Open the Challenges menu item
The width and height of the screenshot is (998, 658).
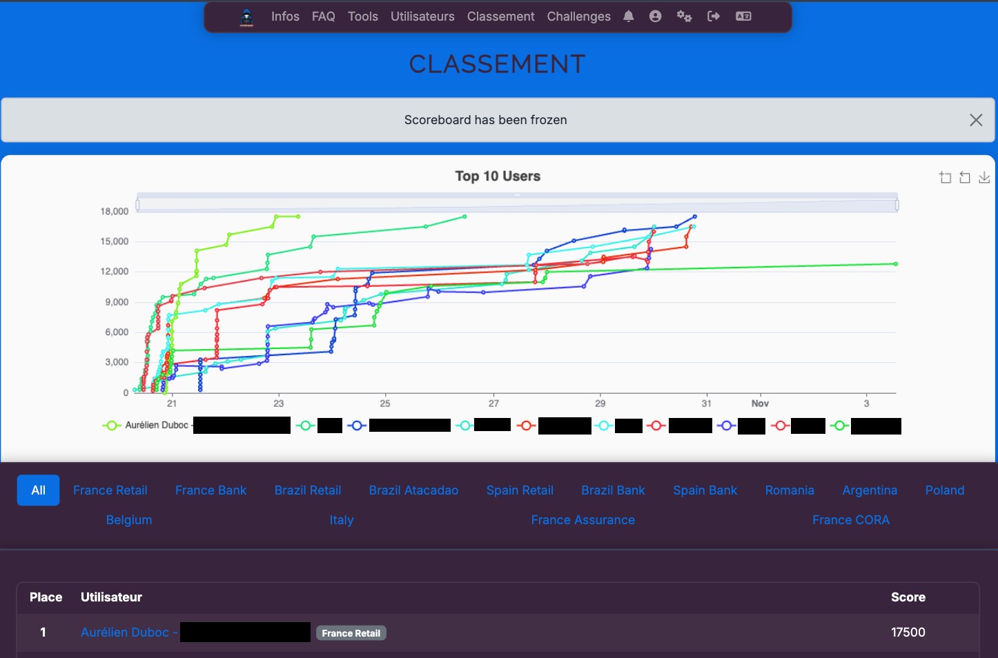click(x=578, y=17)
